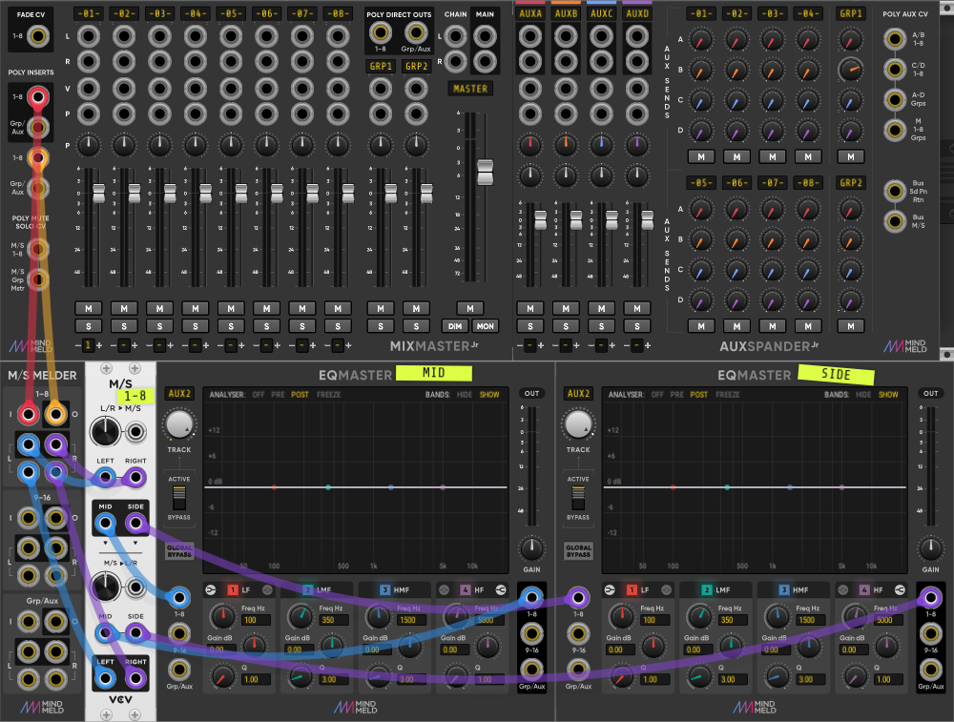Viewport: 954px width, 722px height.
Task: Click the MAIN R output jack
Action: point(485,61)
